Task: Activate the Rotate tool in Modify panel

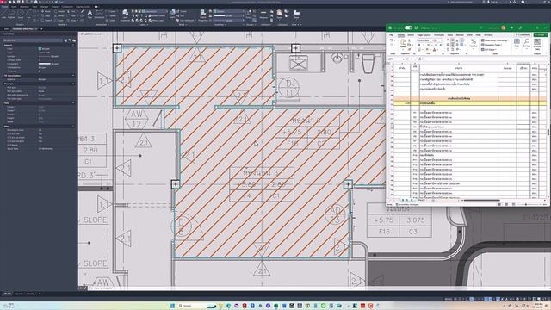Action: click(59, 11)
